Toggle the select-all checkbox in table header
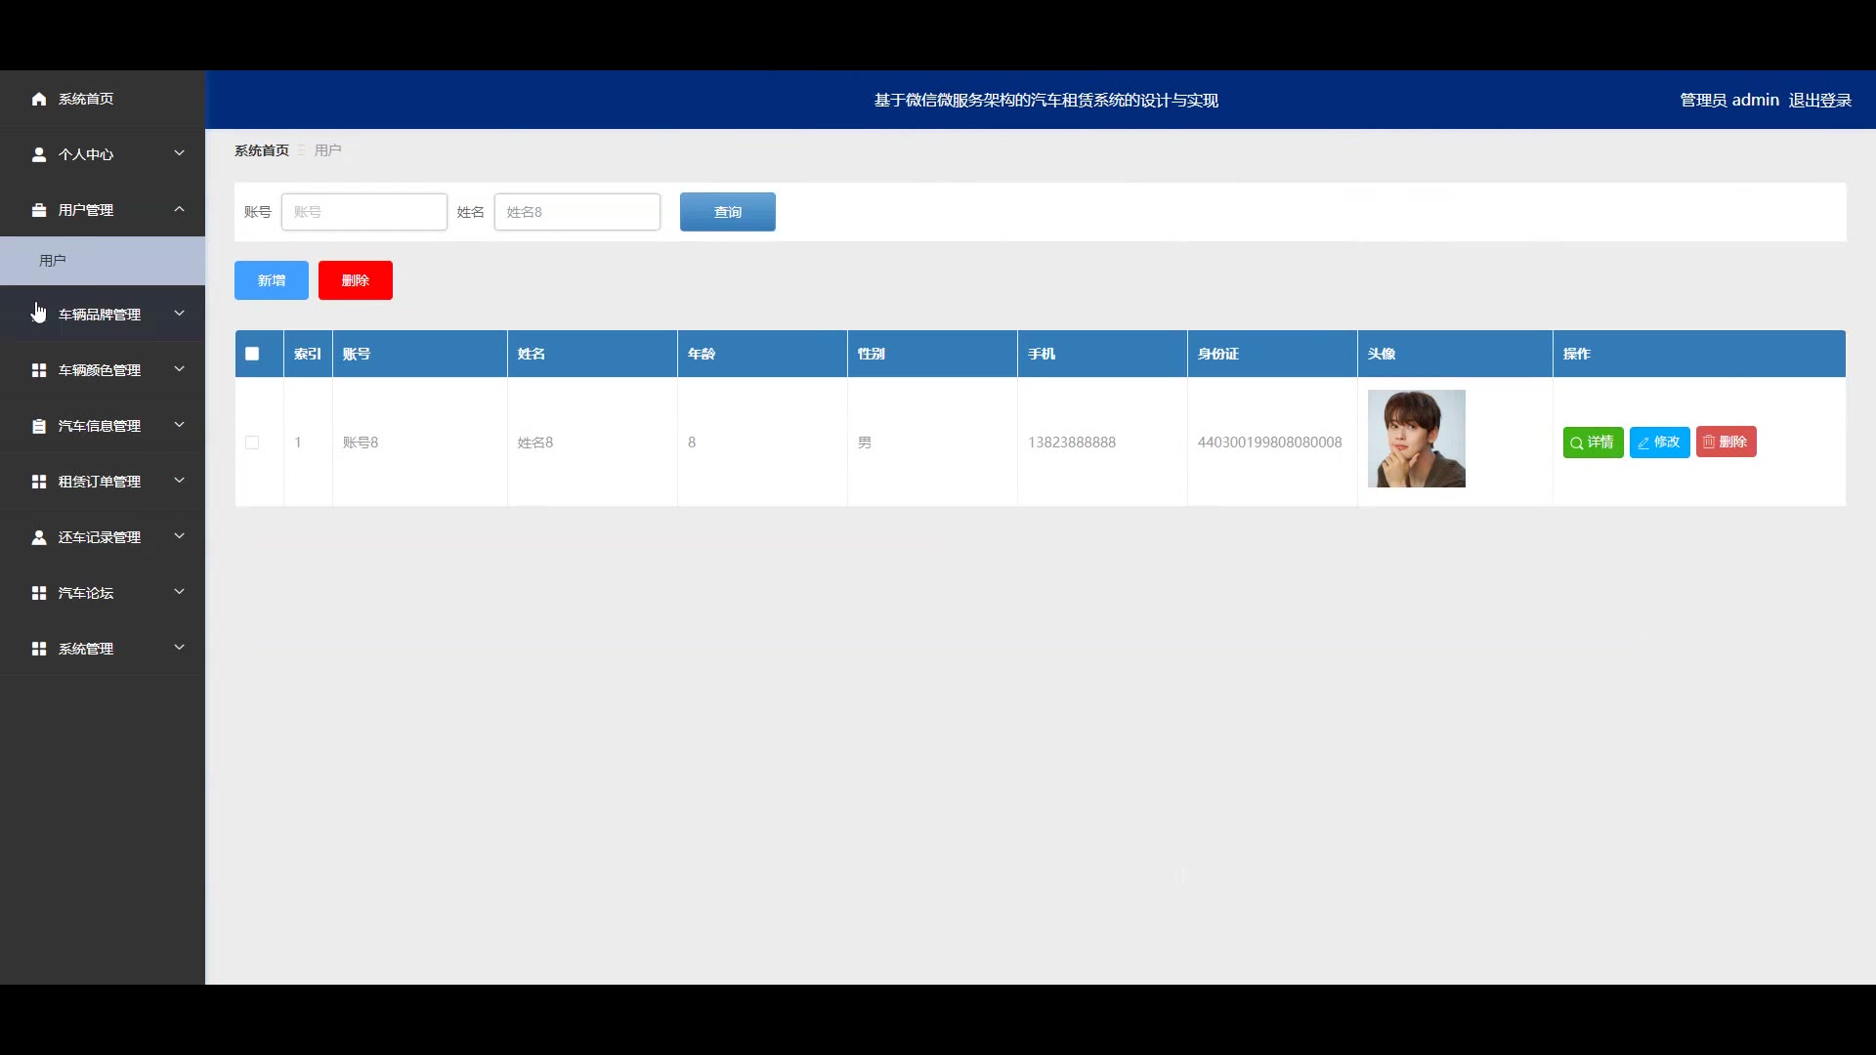 coord(252,354)
